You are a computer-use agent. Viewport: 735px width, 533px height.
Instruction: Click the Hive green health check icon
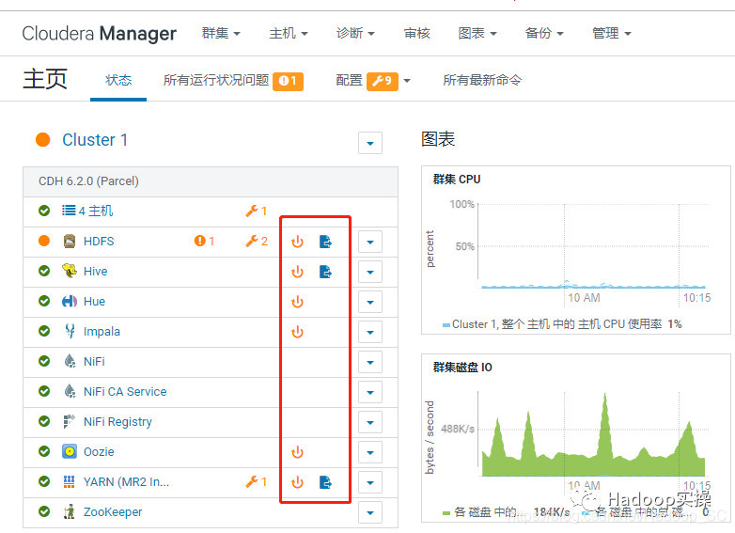click(x=44, y=271)
